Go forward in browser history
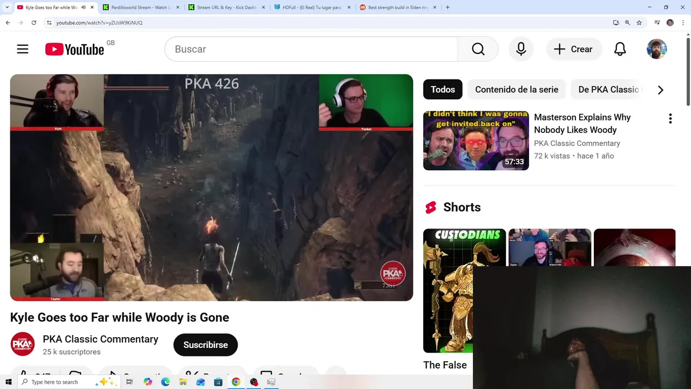Image resolution: width=691 pixels, height=389 pixels. coord(21,23)
